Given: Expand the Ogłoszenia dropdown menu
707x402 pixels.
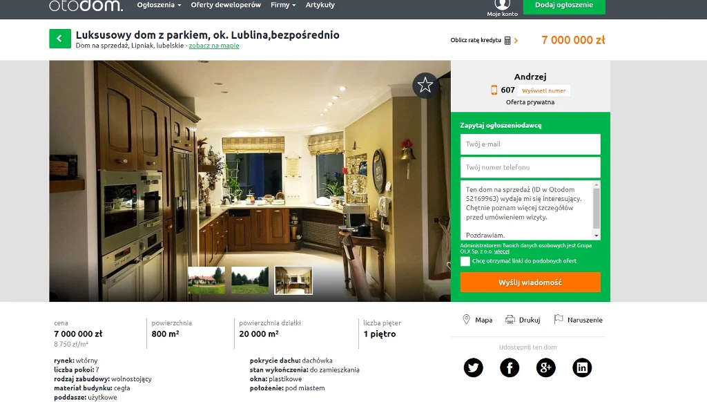Looking at the screenshot, I should pyautogui.click(x=159, y=5).
